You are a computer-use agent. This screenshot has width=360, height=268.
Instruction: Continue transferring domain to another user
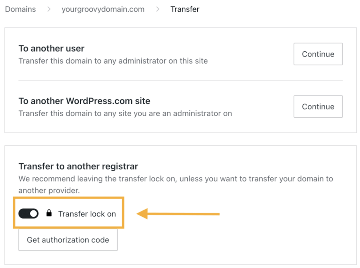318,54
